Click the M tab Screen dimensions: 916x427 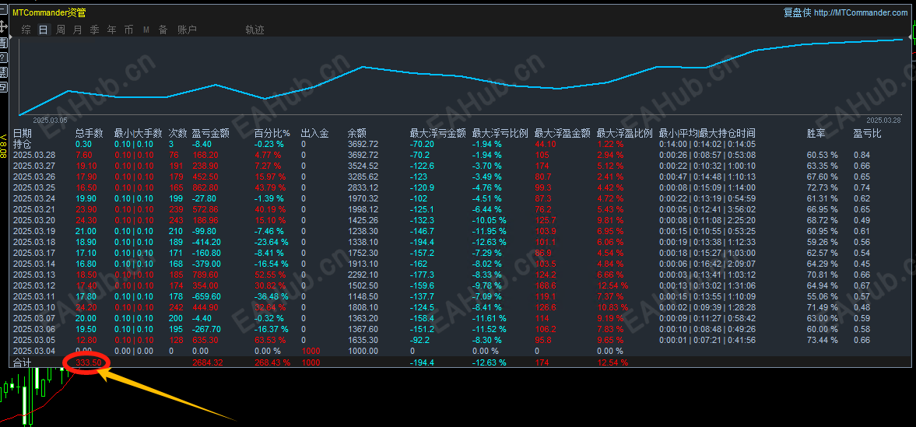(x=146, y=30)
